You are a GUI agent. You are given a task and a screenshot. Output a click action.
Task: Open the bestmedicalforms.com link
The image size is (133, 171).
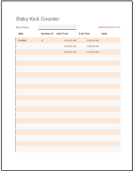[109, 27]
